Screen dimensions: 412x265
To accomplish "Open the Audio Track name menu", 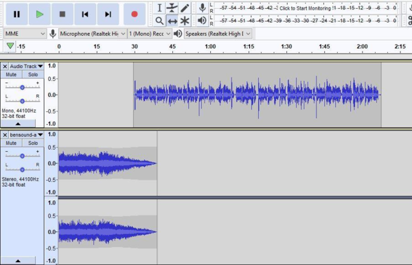I will pyautogui.click(x=26, y=66).
